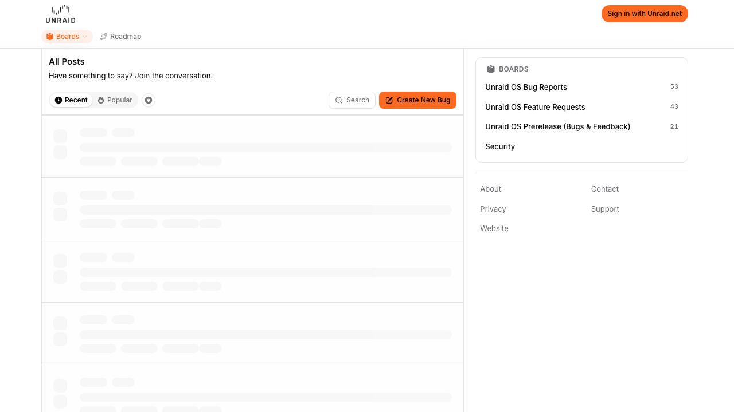Image resolution: width=734 pixels, height=412 pixels.
Task: Open the Security board
Action: [500, 146]
